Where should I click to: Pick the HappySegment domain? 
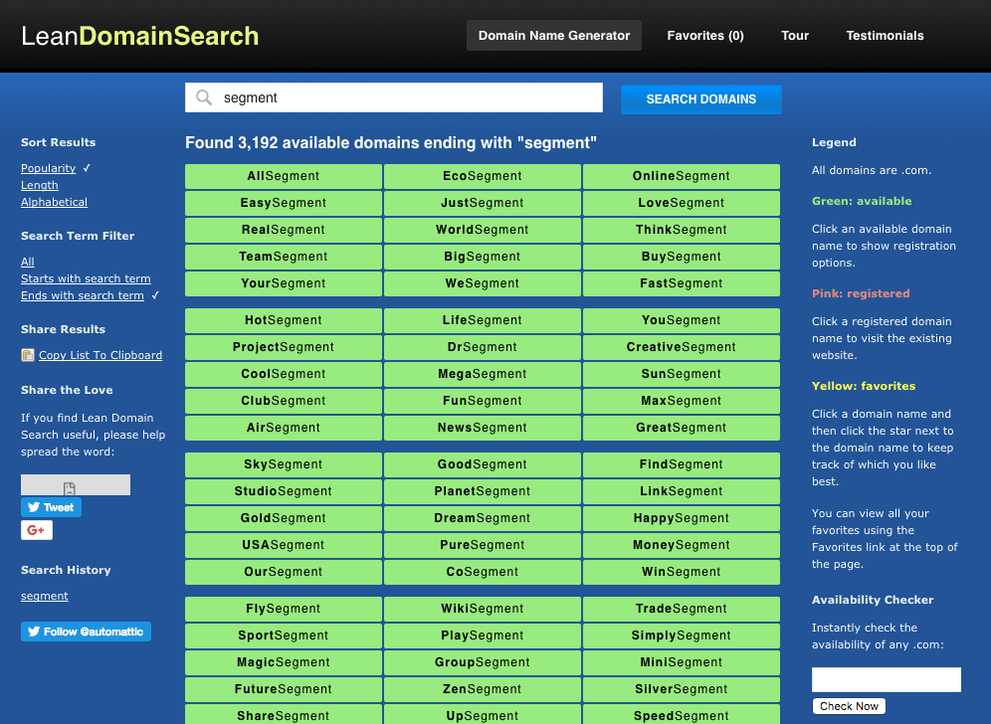[x=682, y=519]
